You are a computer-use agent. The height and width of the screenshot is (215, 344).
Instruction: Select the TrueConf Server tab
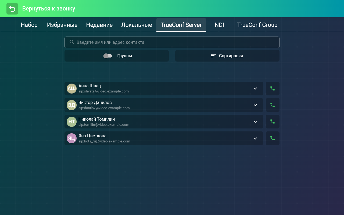coord(181,25)
